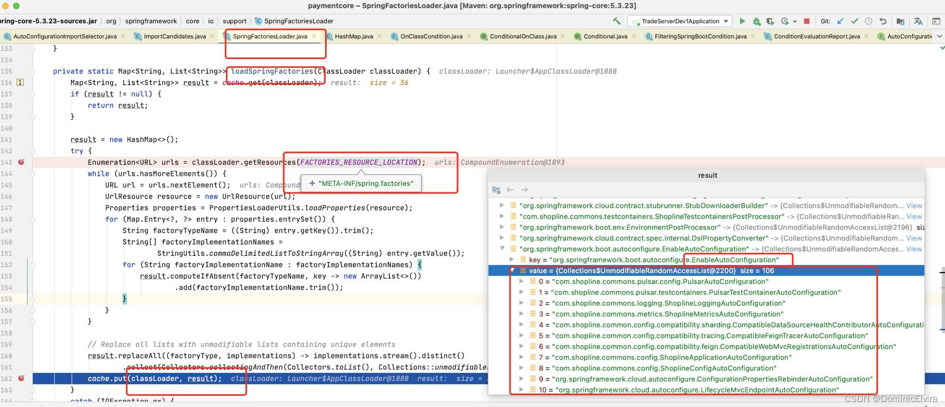This screenshot has width=945, height=407.
Task: Expand EnvironmentPostProcessor entry
Action: point(501,227)
